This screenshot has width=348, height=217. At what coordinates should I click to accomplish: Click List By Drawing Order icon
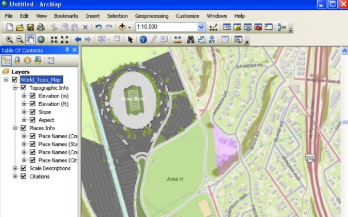coord(6,61)
